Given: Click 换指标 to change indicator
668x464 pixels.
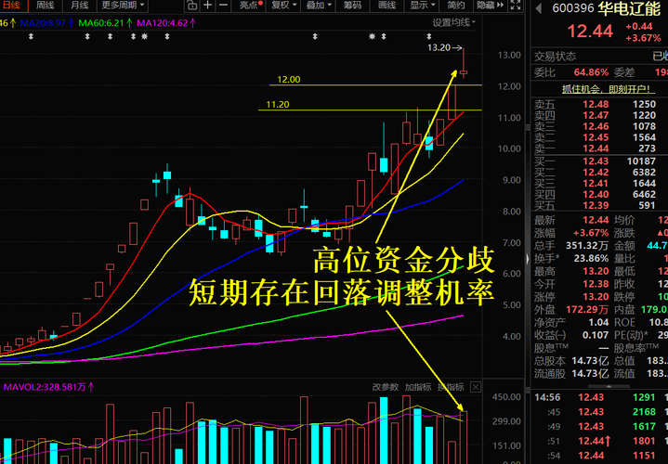Looking at the screenshot, I should pos(451,387).
